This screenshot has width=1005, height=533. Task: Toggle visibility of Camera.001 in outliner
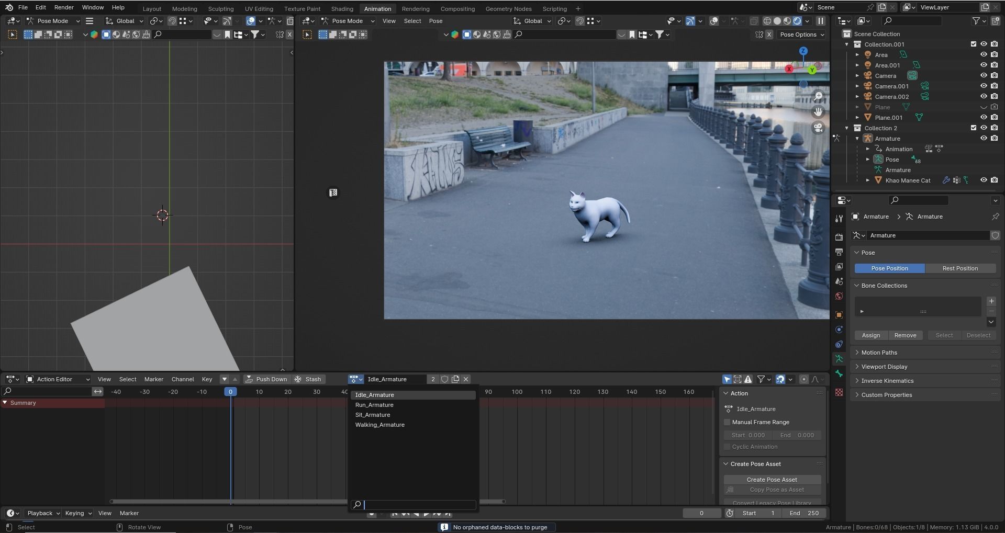984,86
